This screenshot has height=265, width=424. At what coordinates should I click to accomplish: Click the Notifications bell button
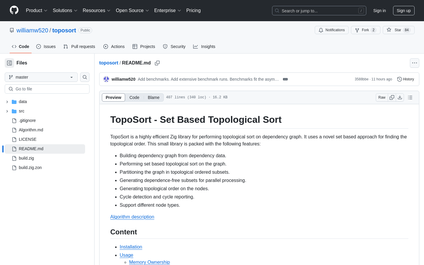coord(332,30)
